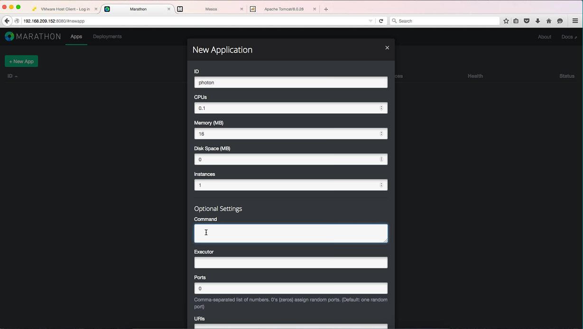Image resolution: width=583 pixels, height=329 pixels.
Task: Open the Firefox hamburger menu
Action: tap(575, 21)
